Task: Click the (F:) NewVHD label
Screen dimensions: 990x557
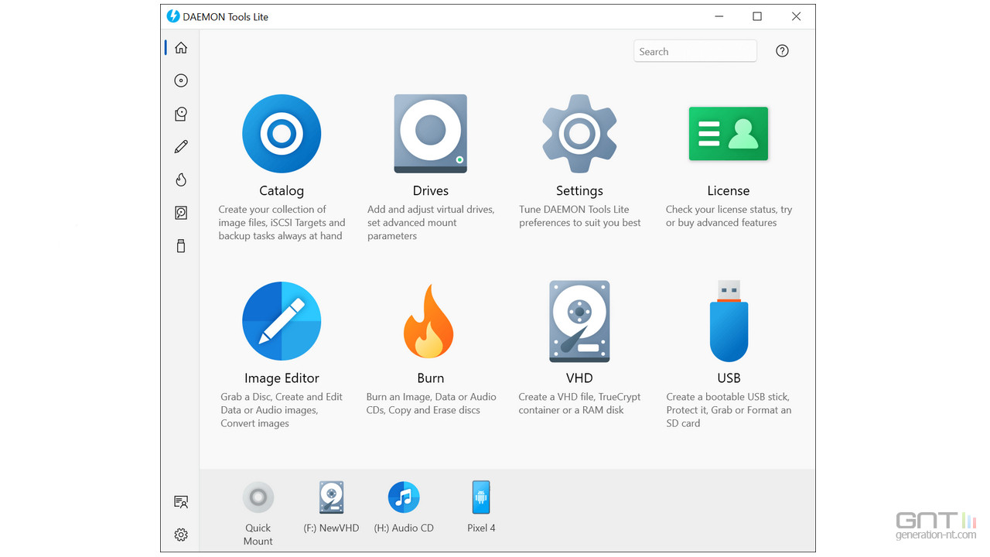Action: click(x=331, y=528)
